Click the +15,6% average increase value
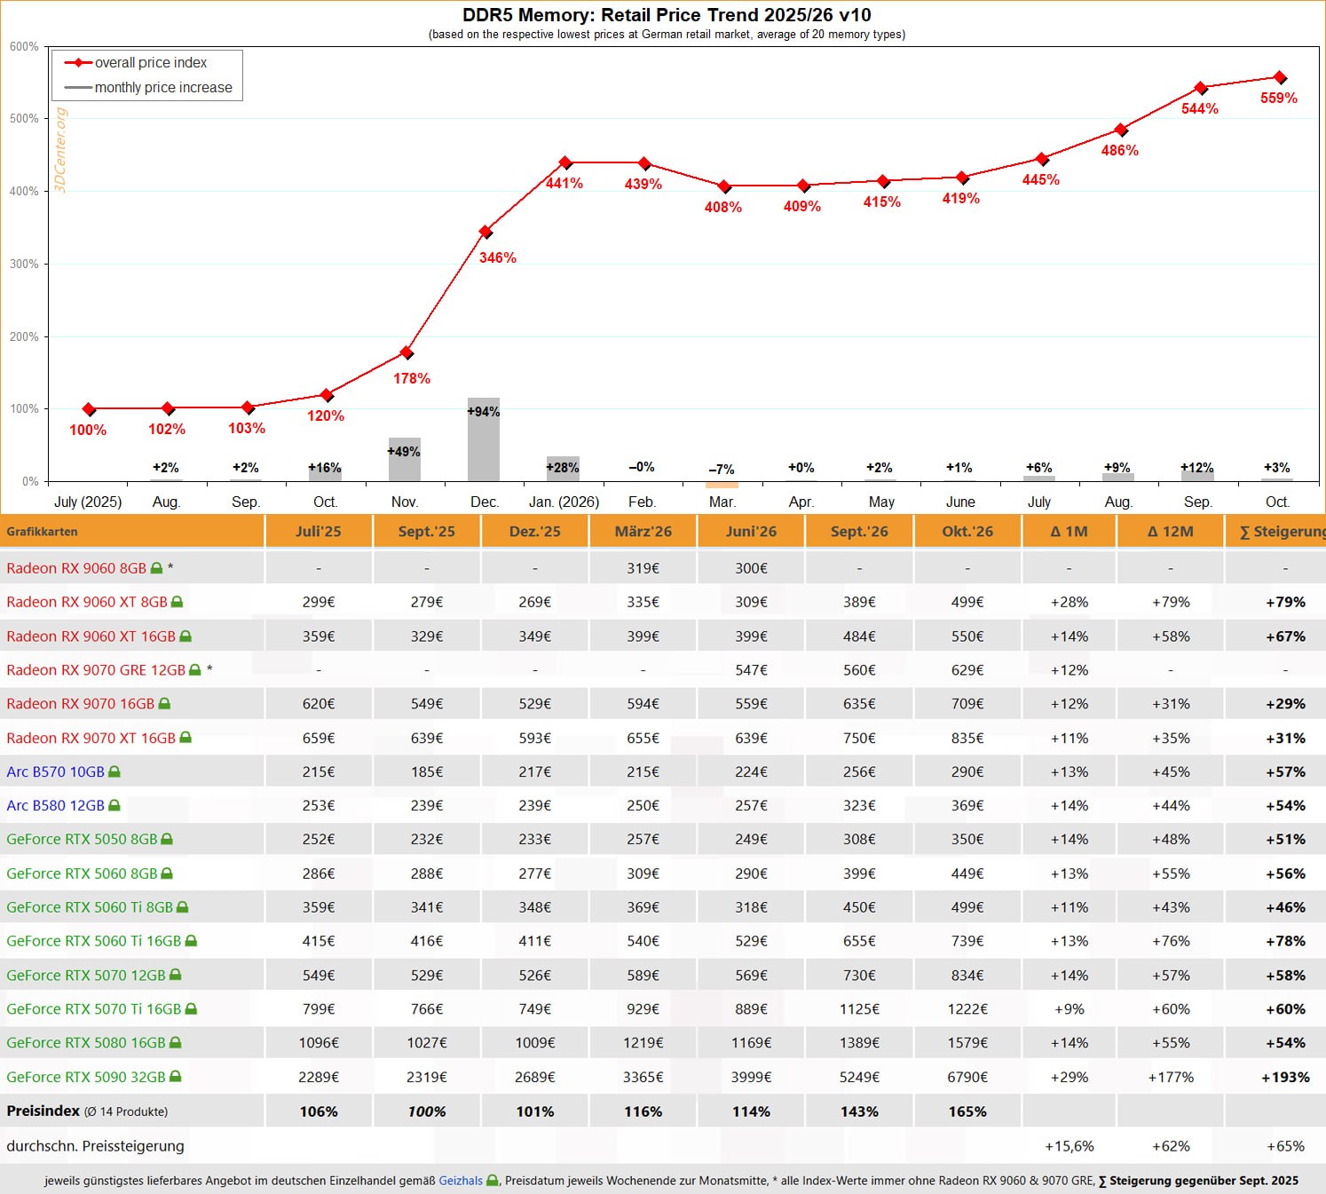The height and width of the screenshot is (1194, 1326). coord(1069,1146)
